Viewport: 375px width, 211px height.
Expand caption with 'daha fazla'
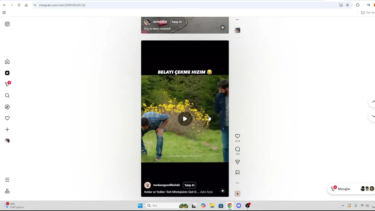tap(206, 192)
